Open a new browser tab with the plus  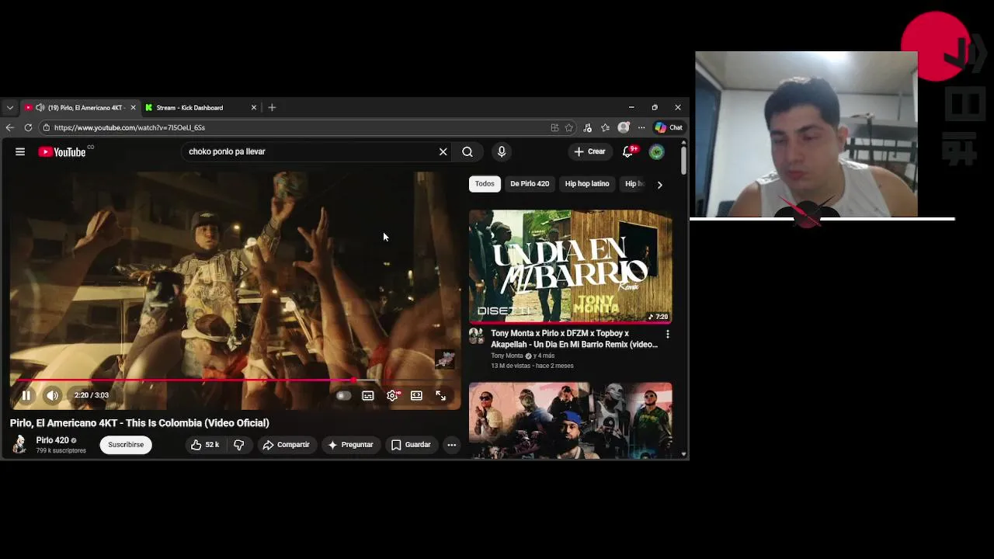(272, 108)
